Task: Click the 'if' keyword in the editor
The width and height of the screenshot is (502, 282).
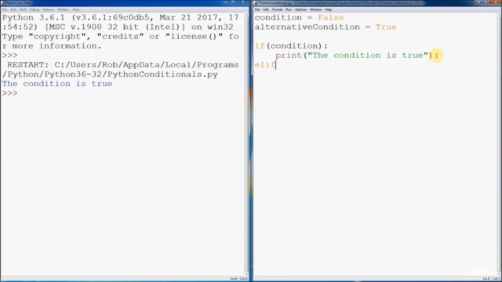Action: [260, 46]
